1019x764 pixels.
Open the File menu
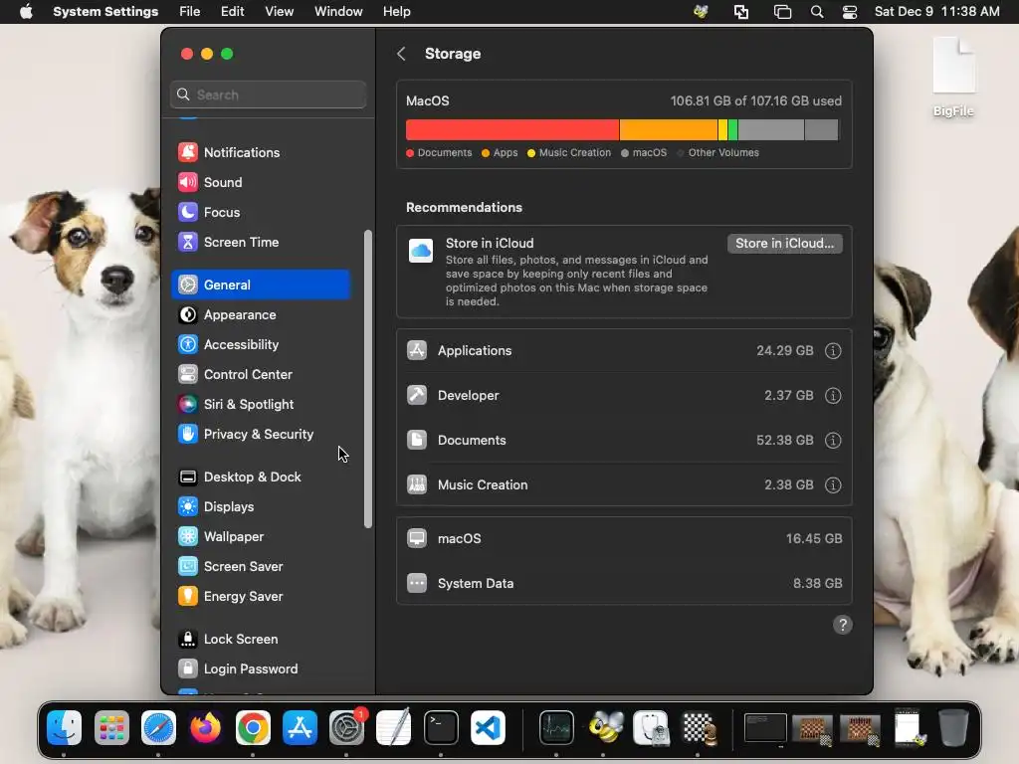190,12
